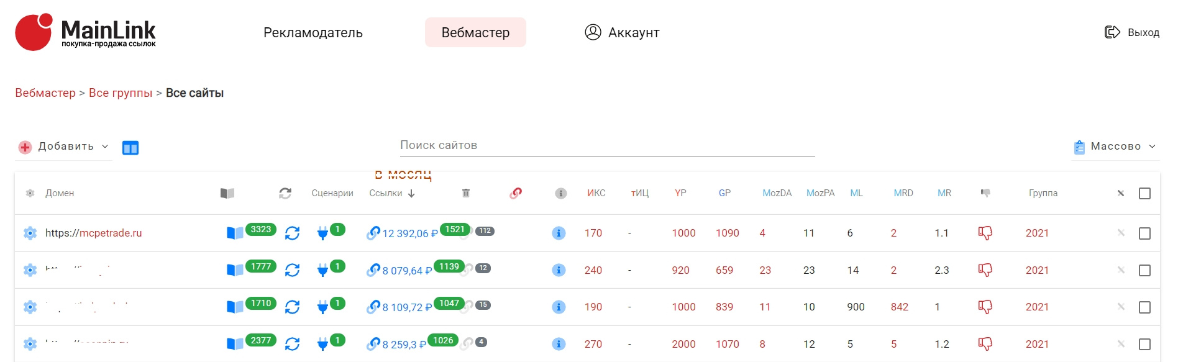The image size is (1178, 362).
Task: Open pages book icon with 2377
Action: (x=235, y=344)
